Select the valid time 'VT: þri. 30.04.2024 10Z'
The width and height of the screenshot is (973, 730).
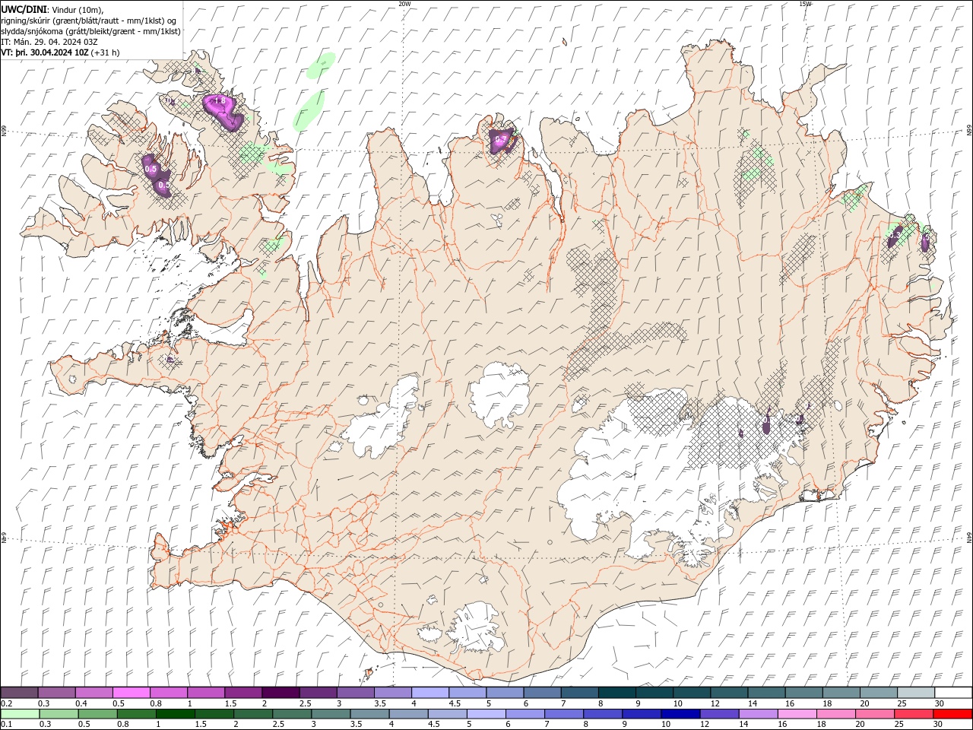pyautogui.click(x=45, y=52)
